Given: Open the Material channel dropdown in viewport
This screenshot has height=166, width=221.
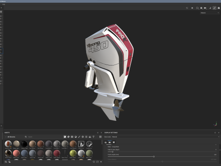Looking at the screenshot, I should tap(209, 13).
